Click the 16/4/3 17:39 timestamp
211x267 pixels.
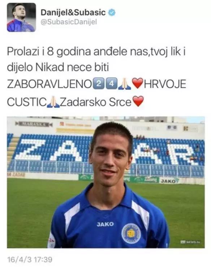(x=30, y=259)
